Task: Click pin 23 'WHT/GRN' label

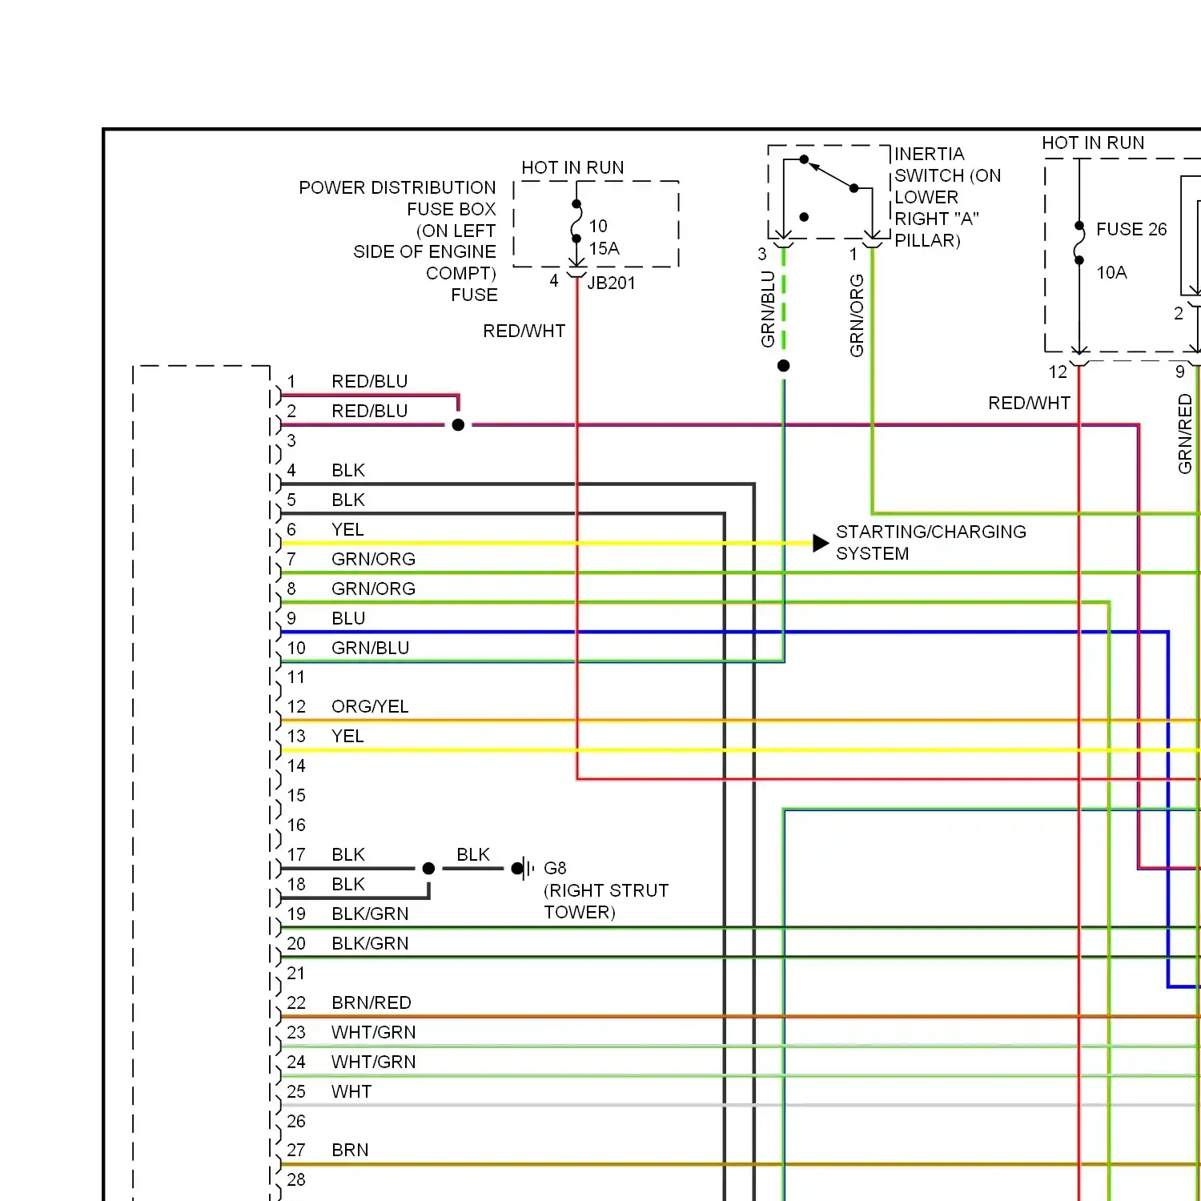Action: click(374, 1032)
